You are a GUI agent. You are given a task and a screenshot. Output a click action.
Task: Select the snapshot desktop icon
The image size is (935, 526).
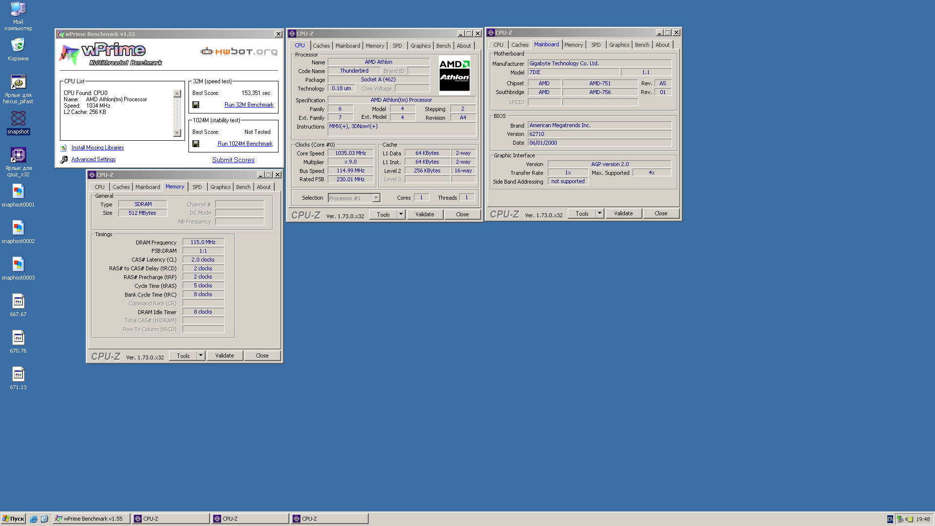[18, 118]
